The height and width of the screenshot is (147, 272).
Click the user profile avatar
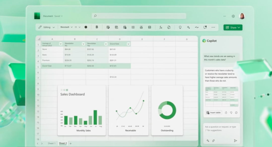[x=242, y=16]
